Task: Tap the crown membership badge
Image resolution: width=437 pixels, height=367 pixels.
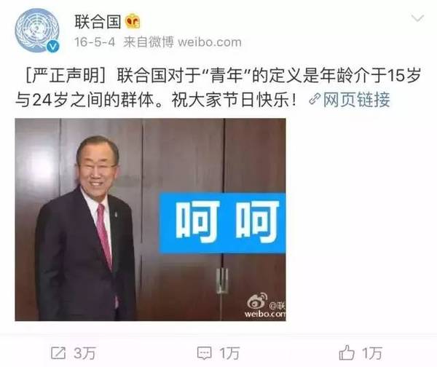Action: [x=132, y=22]
